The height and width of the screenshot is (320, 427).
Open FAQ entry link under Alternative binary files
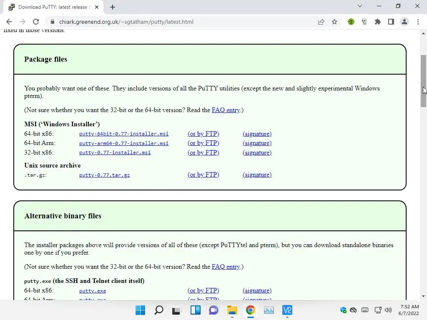[226, 267]
